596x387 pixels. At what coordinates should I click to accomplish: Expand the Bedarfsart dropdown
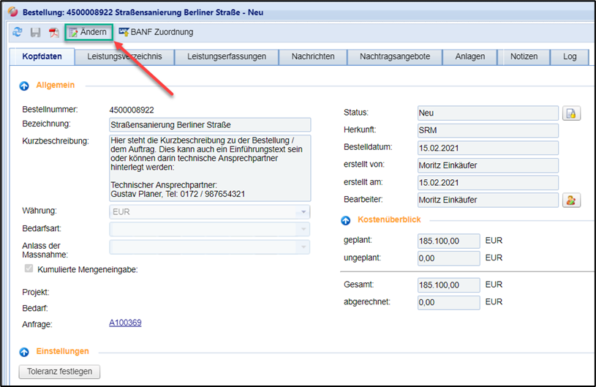click(303, 230)
